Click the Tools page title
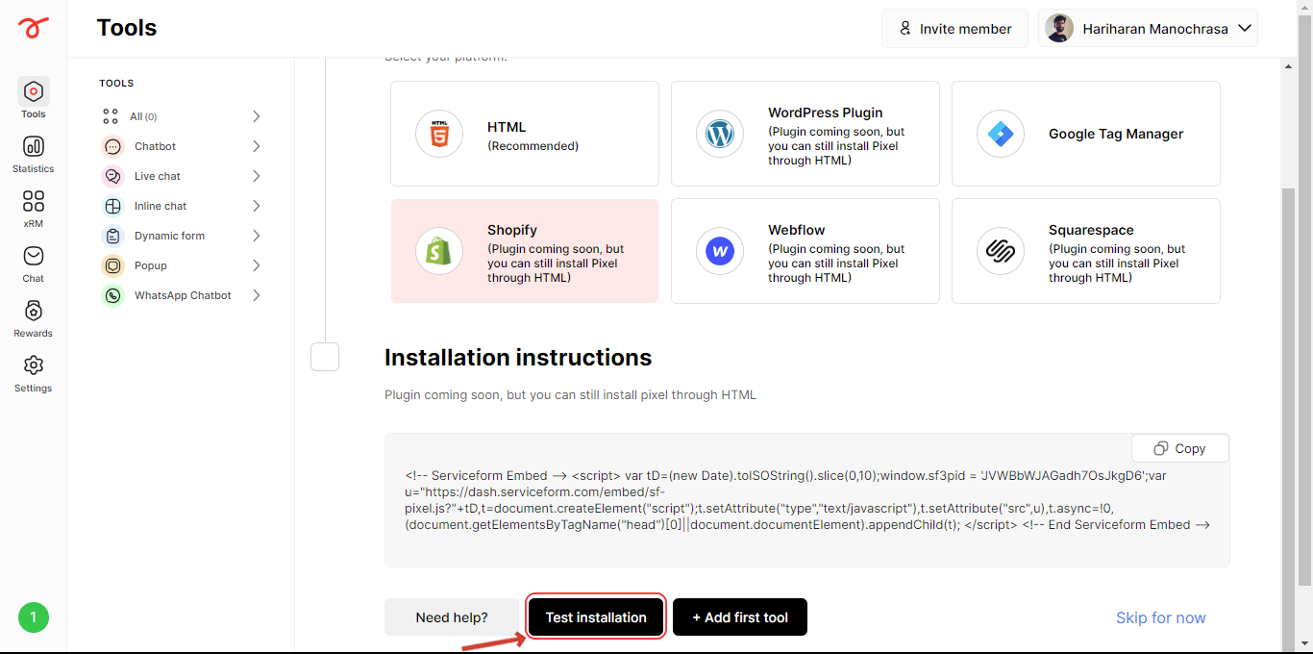 [127, 28]
